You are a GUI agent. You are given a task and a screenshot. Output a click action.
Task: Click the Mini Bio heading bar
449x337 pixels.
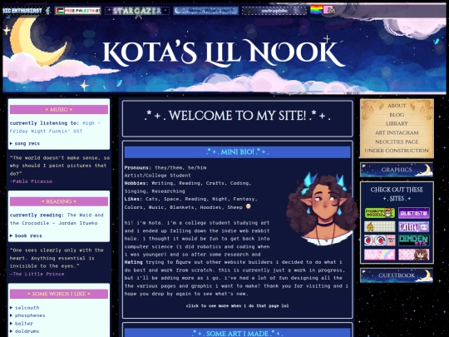[x=237, y=152]
